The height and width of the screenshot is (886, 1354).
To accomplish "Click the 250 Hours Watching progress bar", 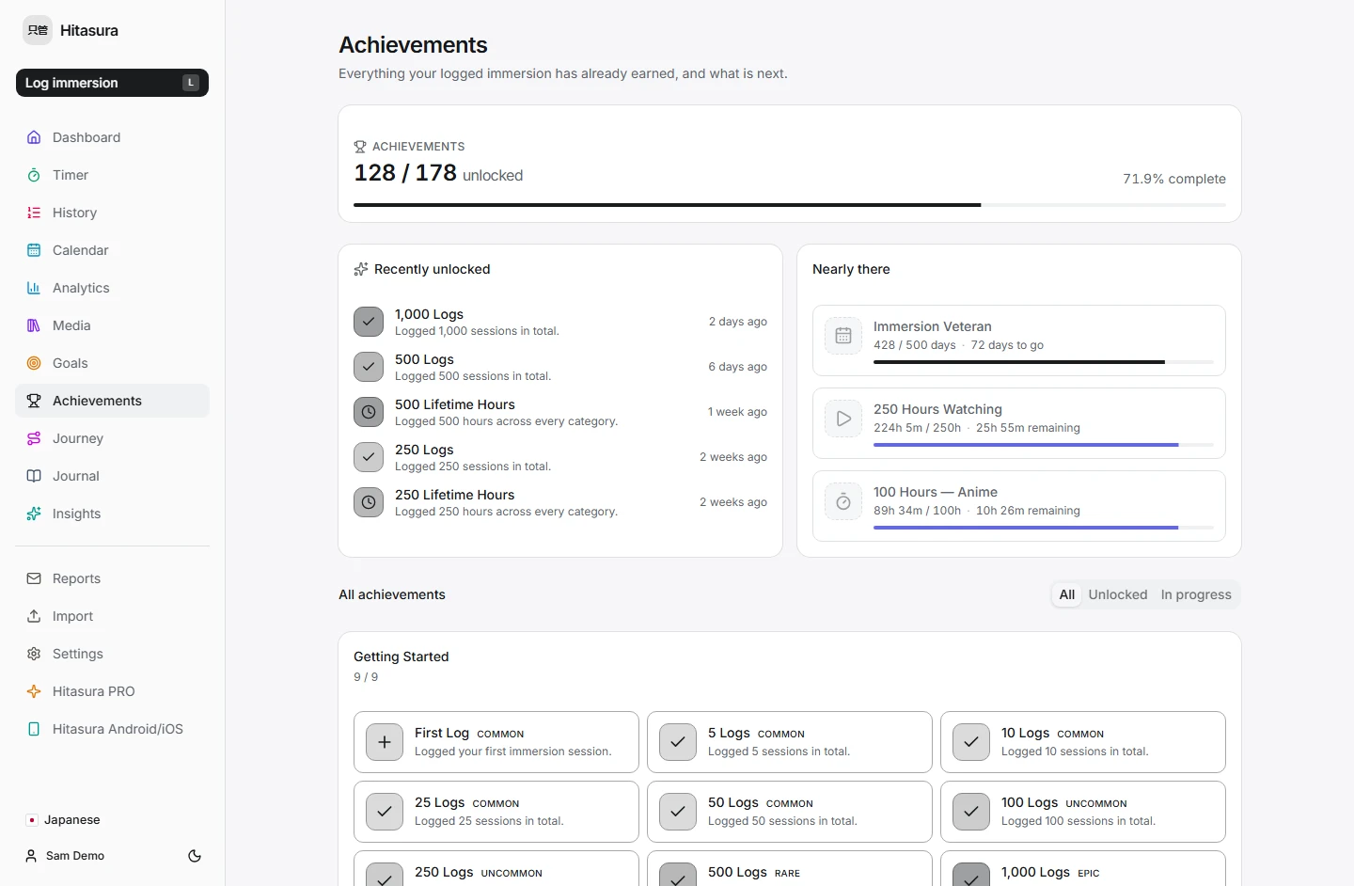I will point(1044,445).
